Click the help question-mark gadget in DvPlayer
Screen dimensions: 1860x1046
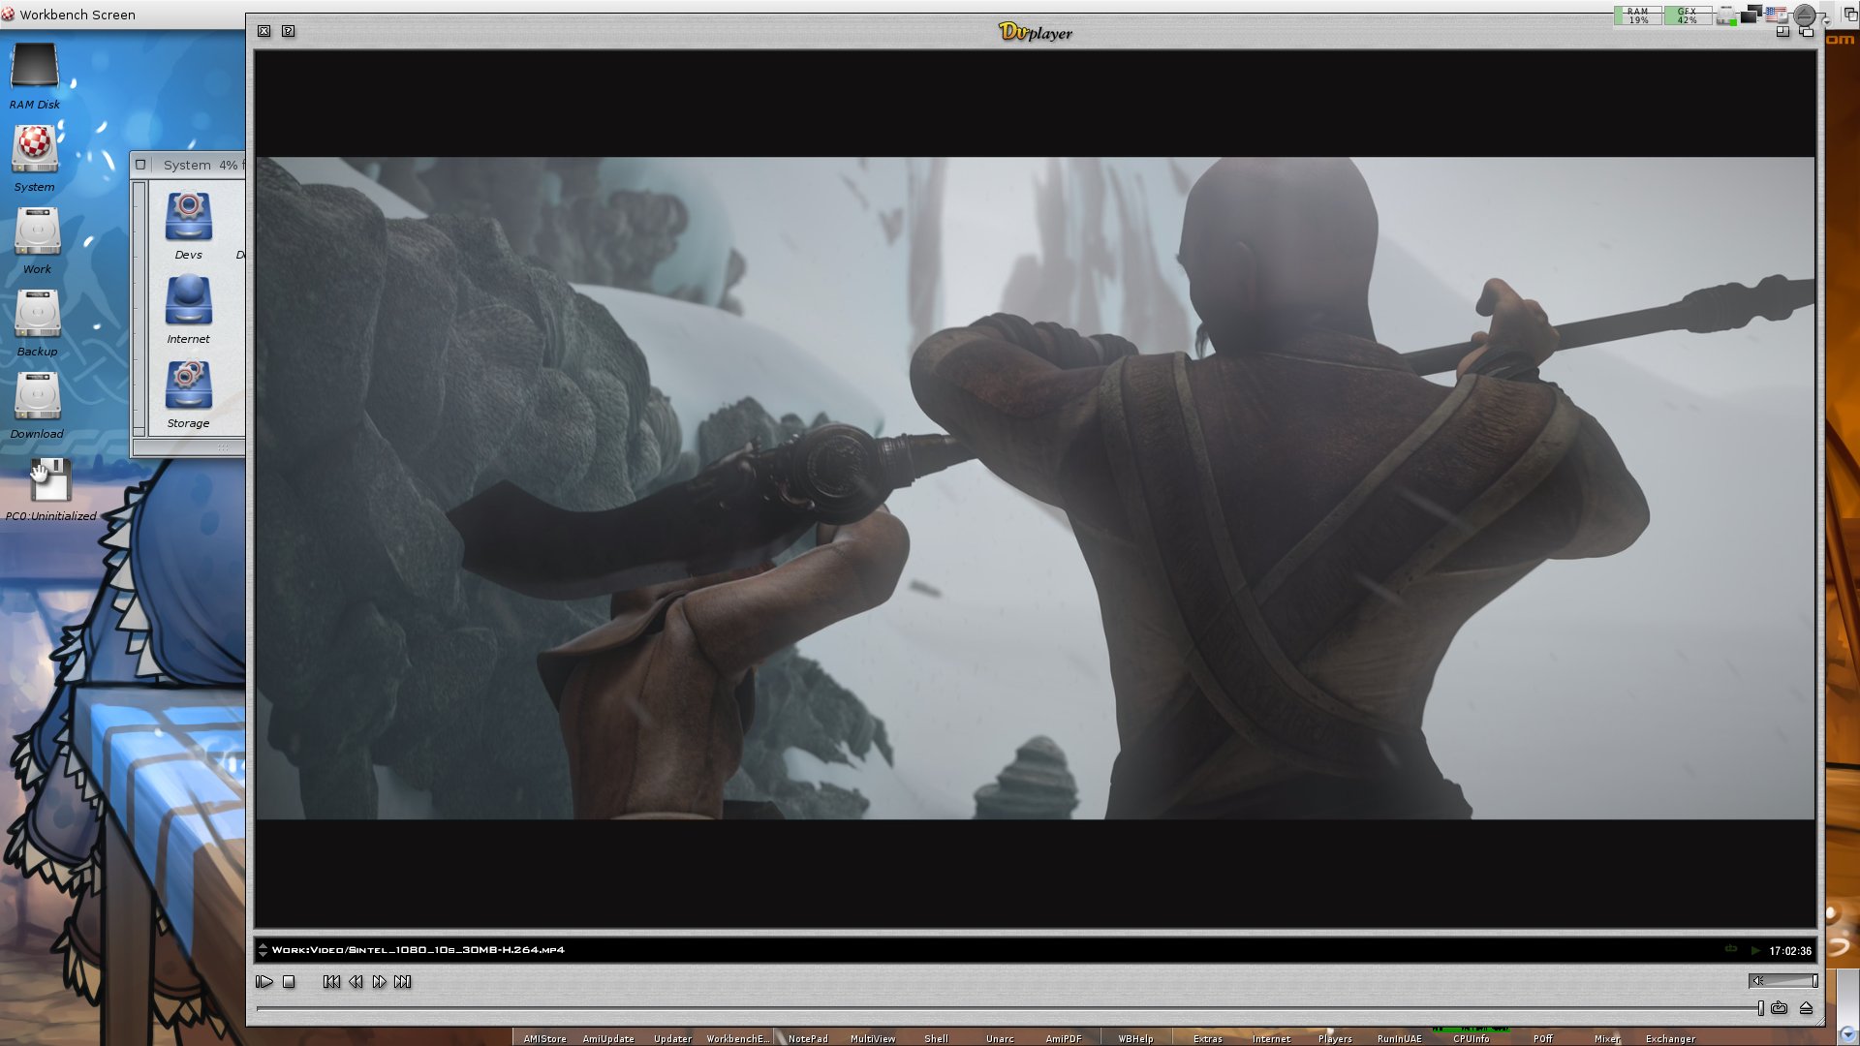click(x=288, y=31)
